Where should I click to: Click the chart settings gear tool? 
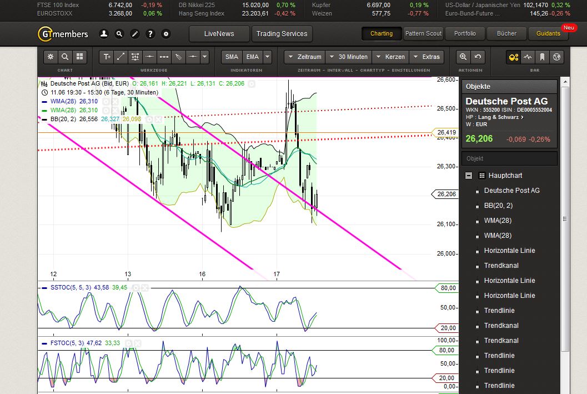coord(51,57)
